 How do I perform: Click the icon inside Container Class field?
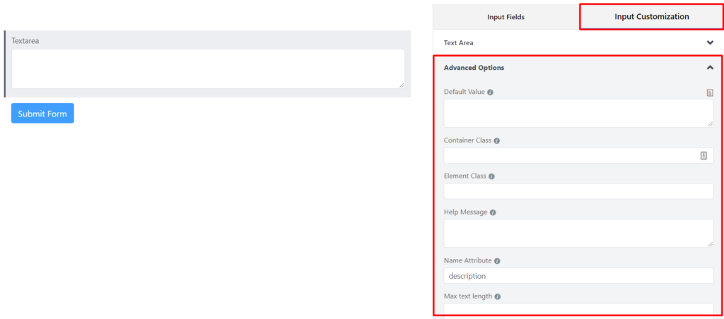[x=703, y=156]
